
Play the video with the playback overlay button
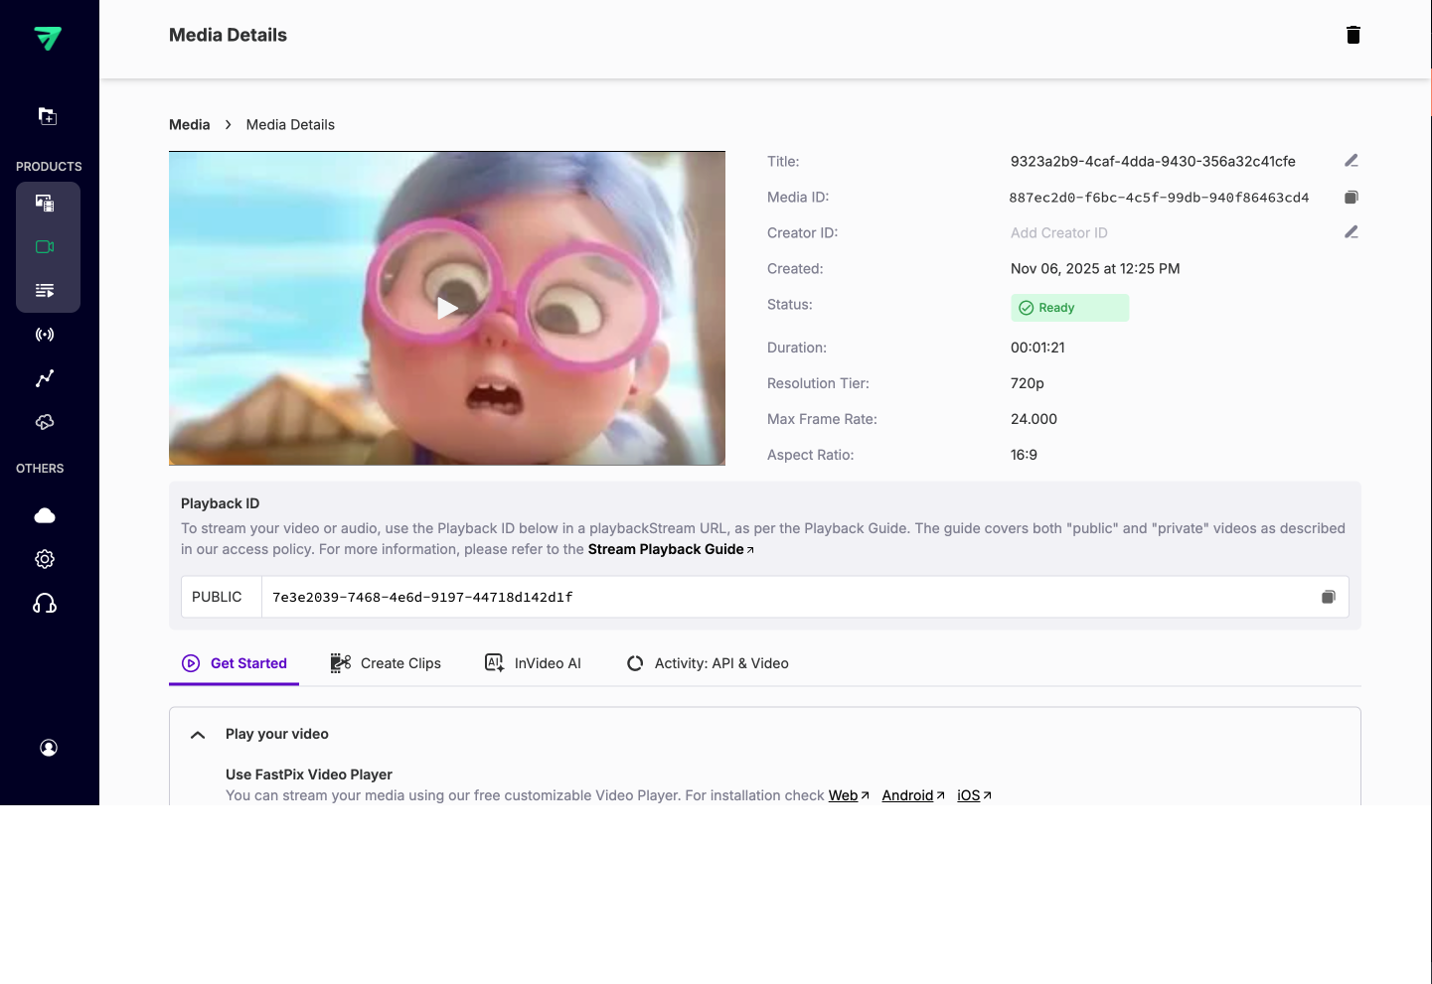[447, 308]
